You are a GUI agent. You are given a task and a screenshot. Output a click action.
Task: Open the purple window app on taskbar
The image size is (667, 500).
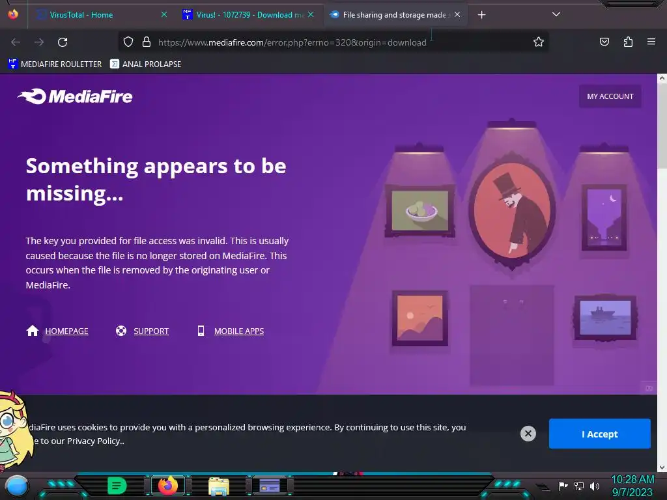pos(270,486)
